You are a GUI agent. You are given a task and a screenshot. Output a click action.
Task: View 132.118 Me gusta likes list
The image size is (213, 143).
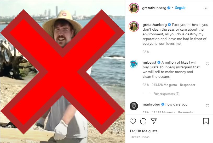tap(143, 131)
